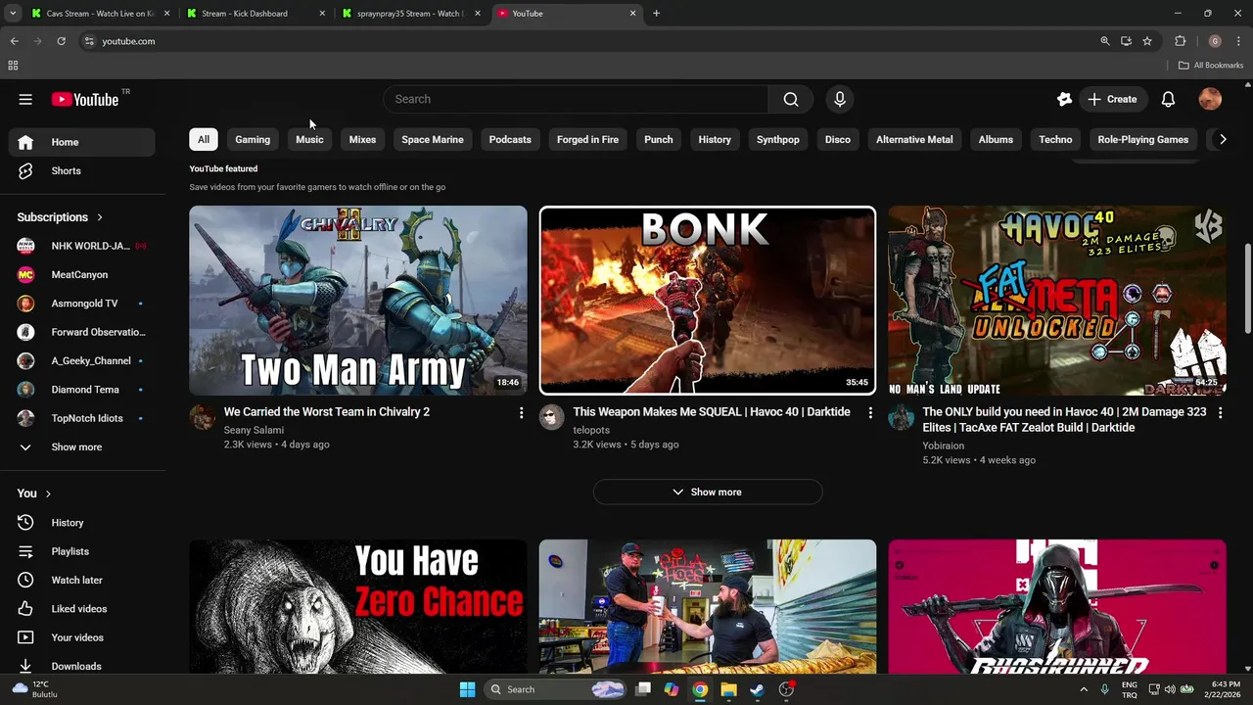The height and width of the screenshot is (705, 1253).
Task: Open more options for Weapon SQUEAL video
Action: 870,413
